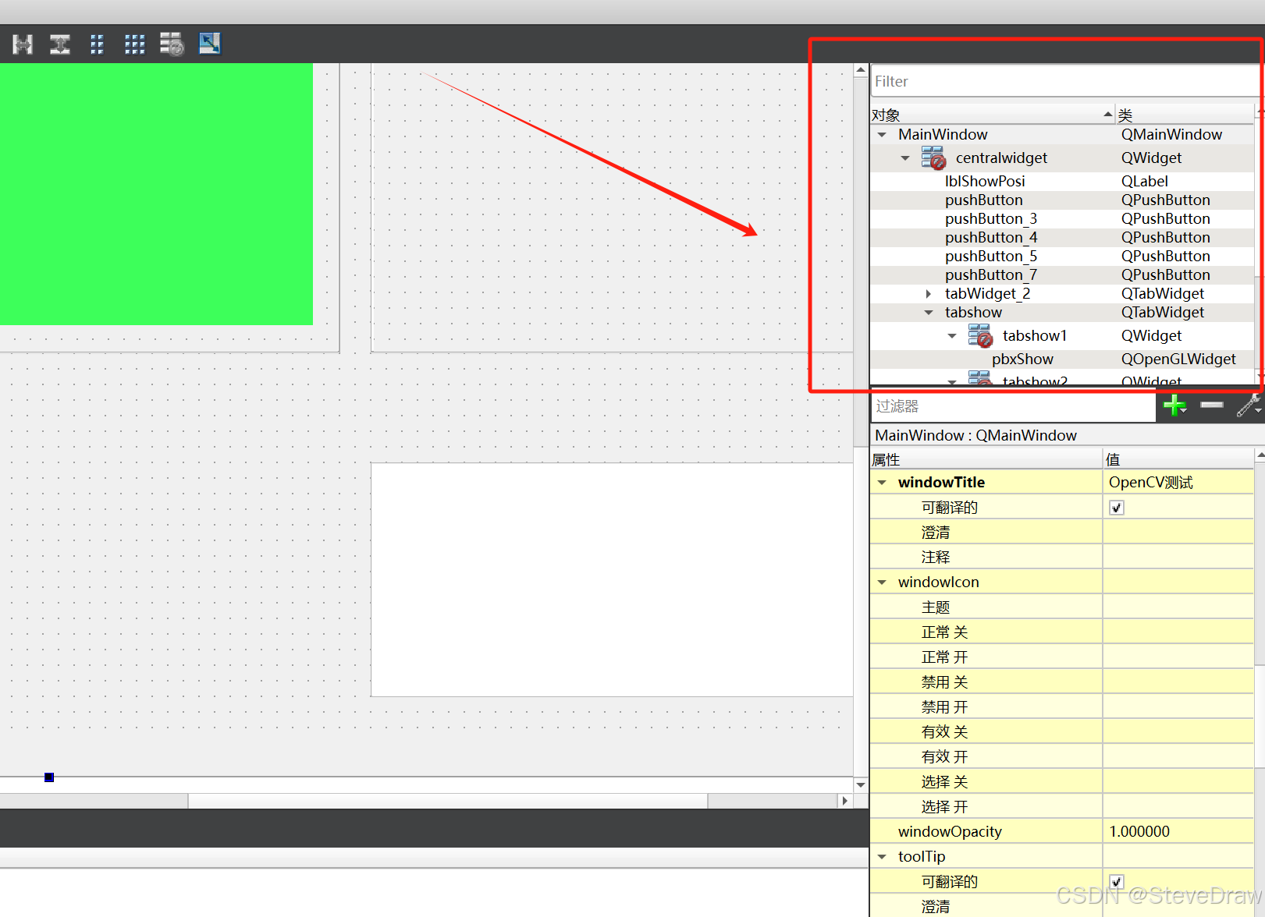Select the green widget on the form canvas
This screenshot has width=1265, height=917.
pyautogui.click(x=156, y=194)
